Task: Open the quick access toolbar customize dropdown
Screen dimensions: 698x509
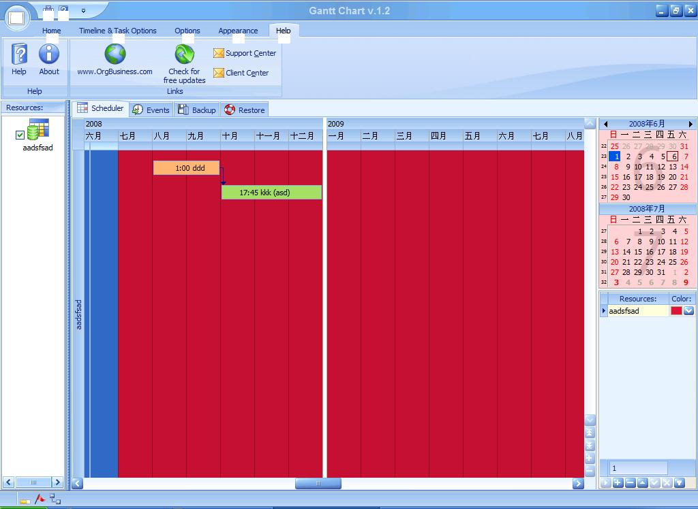Action: (x=83, y=11)
